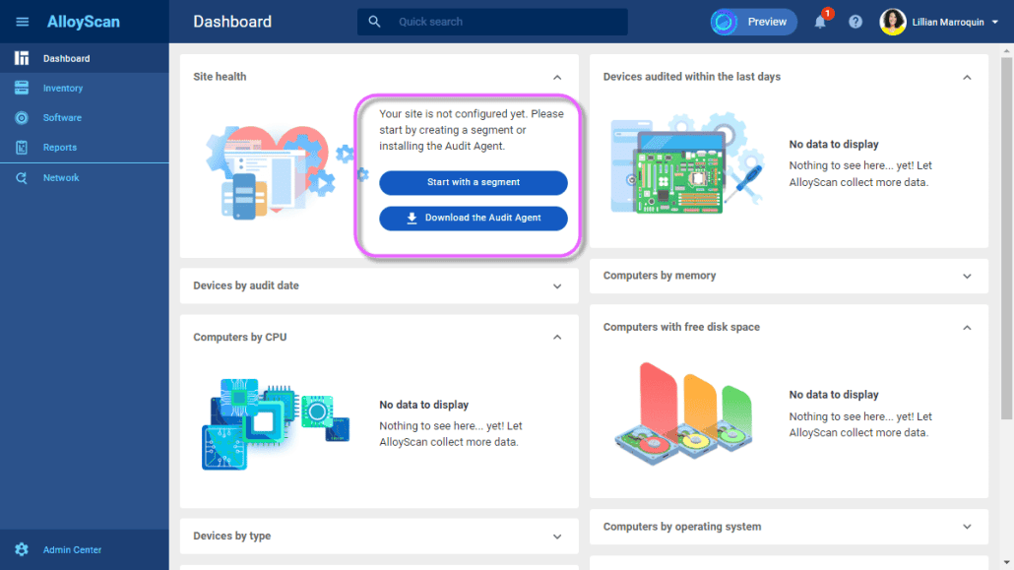Click Start with a segment button
This screenshot has height=570, width=1014.
[474, 182]
